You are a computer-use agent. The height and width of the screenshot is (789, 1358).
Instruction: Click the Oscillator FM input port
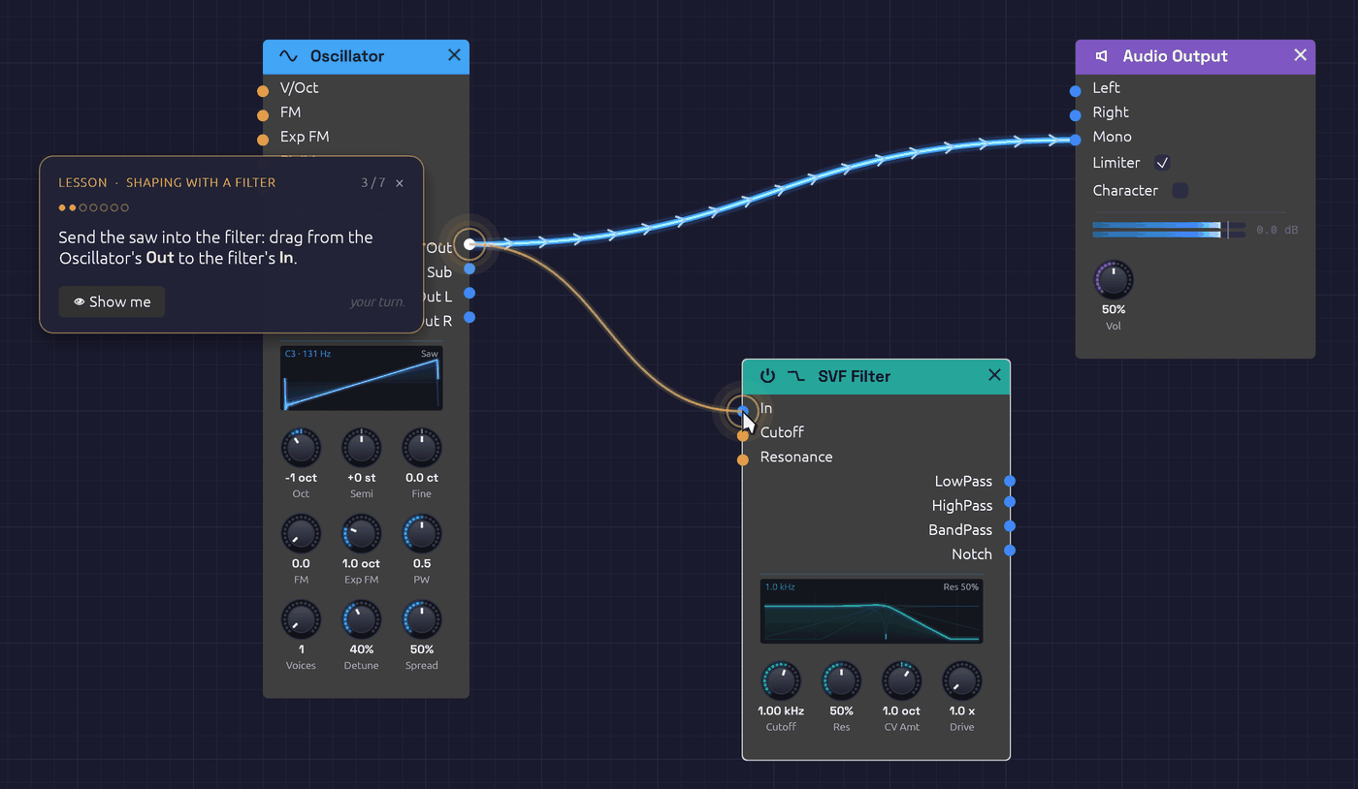263,115
